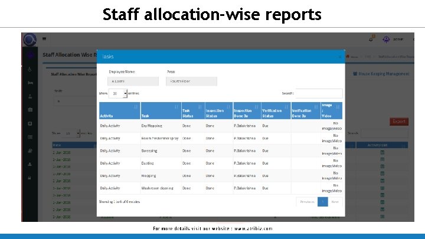Open the background page entries dropdown
This screenshot has height=239, width=425.
click(71, 133)
